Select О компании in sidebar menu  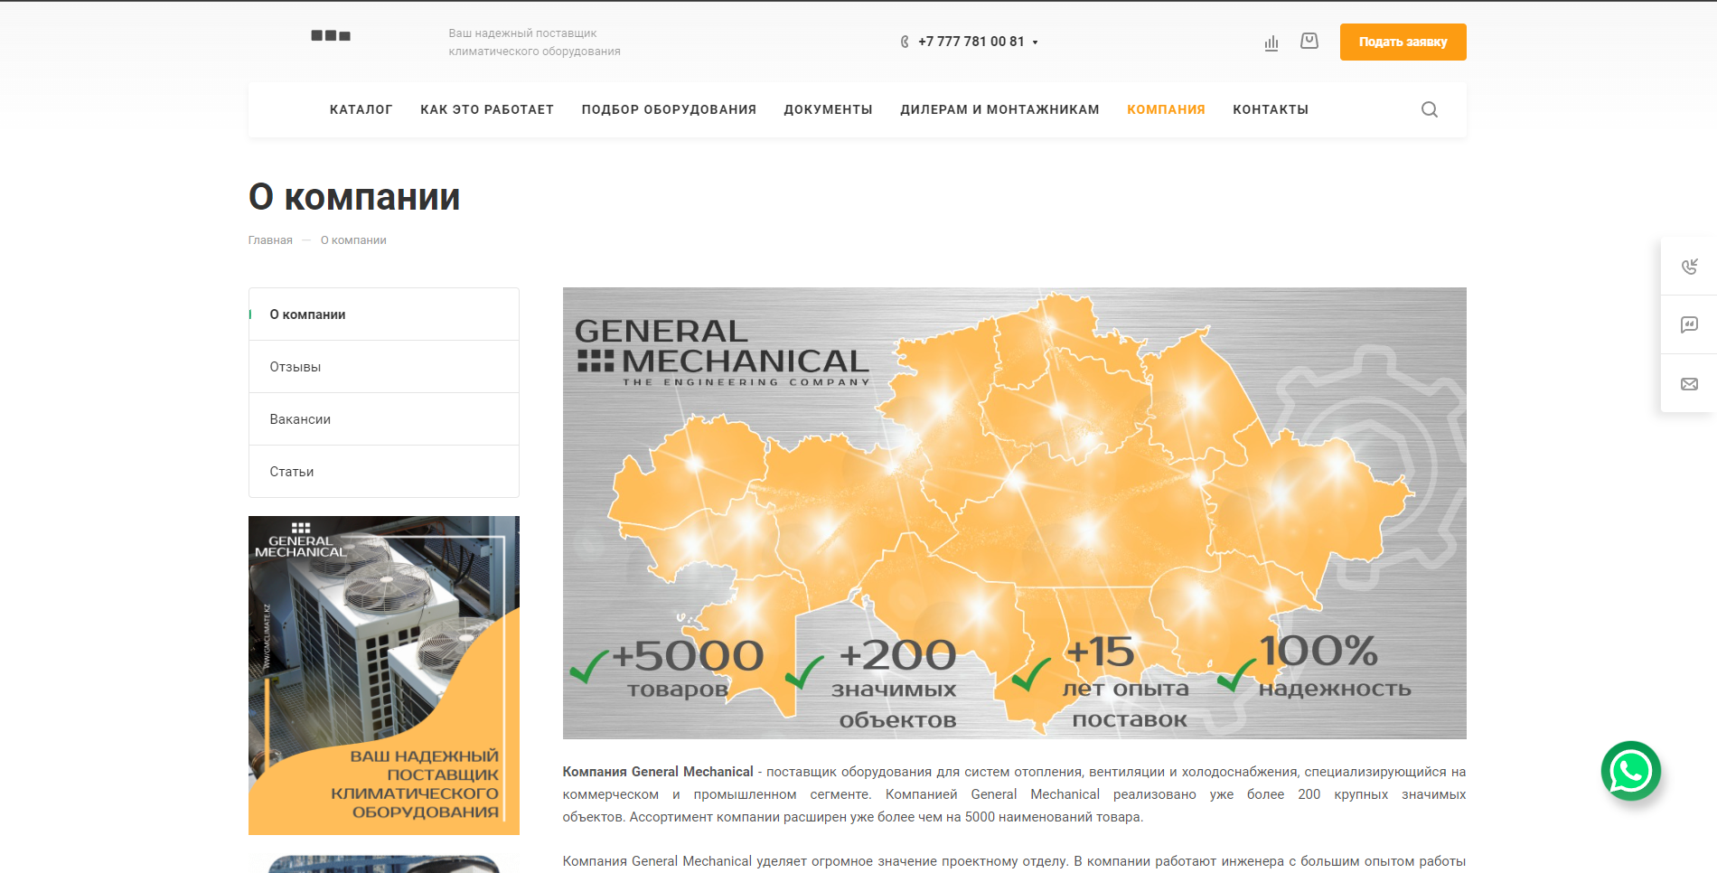[x=384, y=314]
